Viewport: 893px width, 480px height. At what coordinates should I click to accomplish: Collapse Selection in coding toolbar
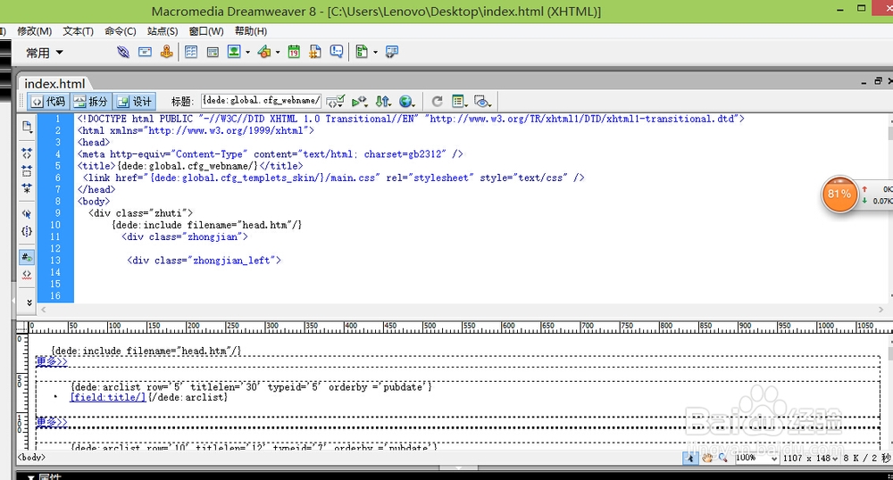[27, 170]
